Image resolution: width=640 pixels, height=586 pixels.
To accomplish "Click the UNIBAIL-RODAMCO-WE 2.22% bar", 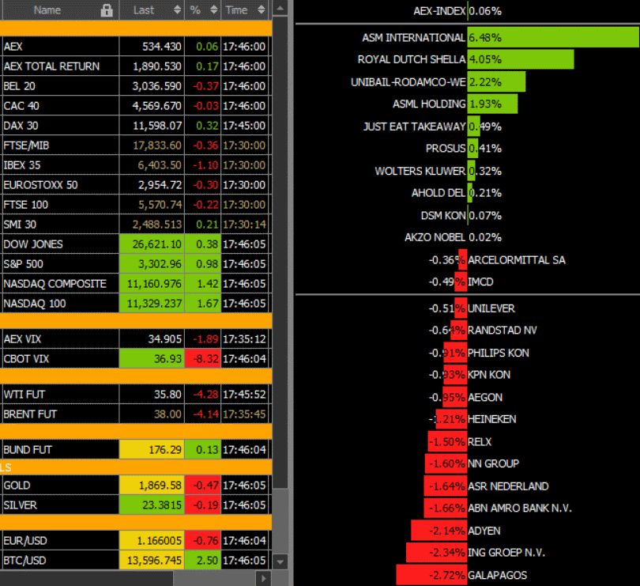I will pos(496,81).
